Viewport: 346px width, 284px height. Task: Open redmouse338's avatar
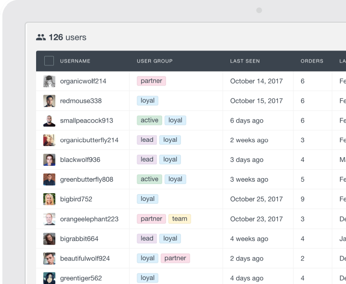(49, 101)
